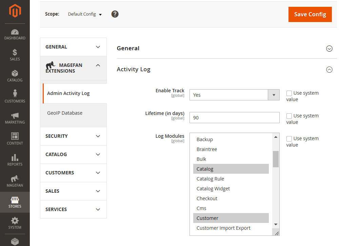Viewport: 339px width, 246px height.
Task: Check Use system value for Log Modules
Action: pos(289,139)
